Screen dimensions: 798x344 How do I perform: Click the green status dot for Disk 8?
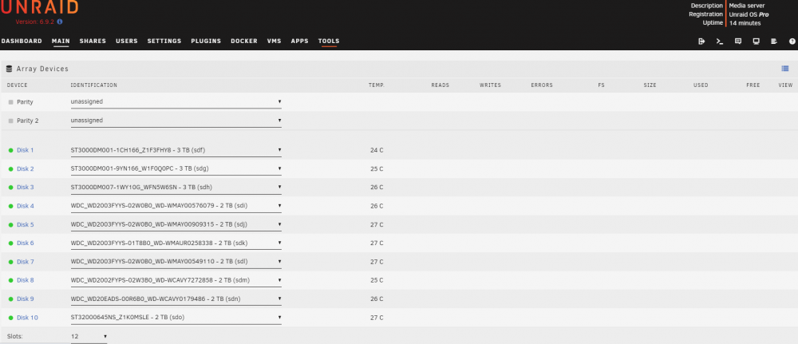[10, 280]
